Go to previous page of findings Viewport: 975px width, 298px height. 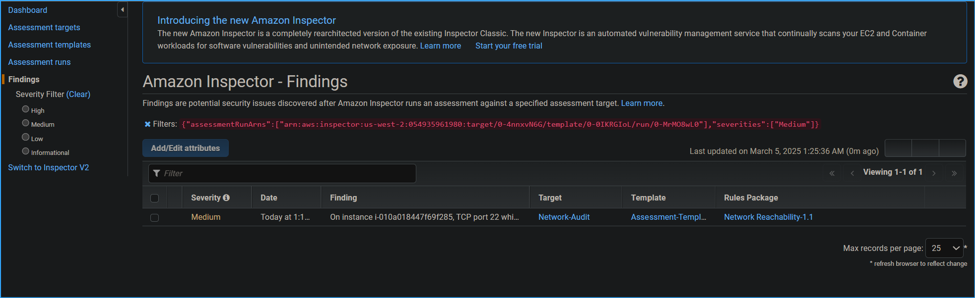(x=852, y=173)
